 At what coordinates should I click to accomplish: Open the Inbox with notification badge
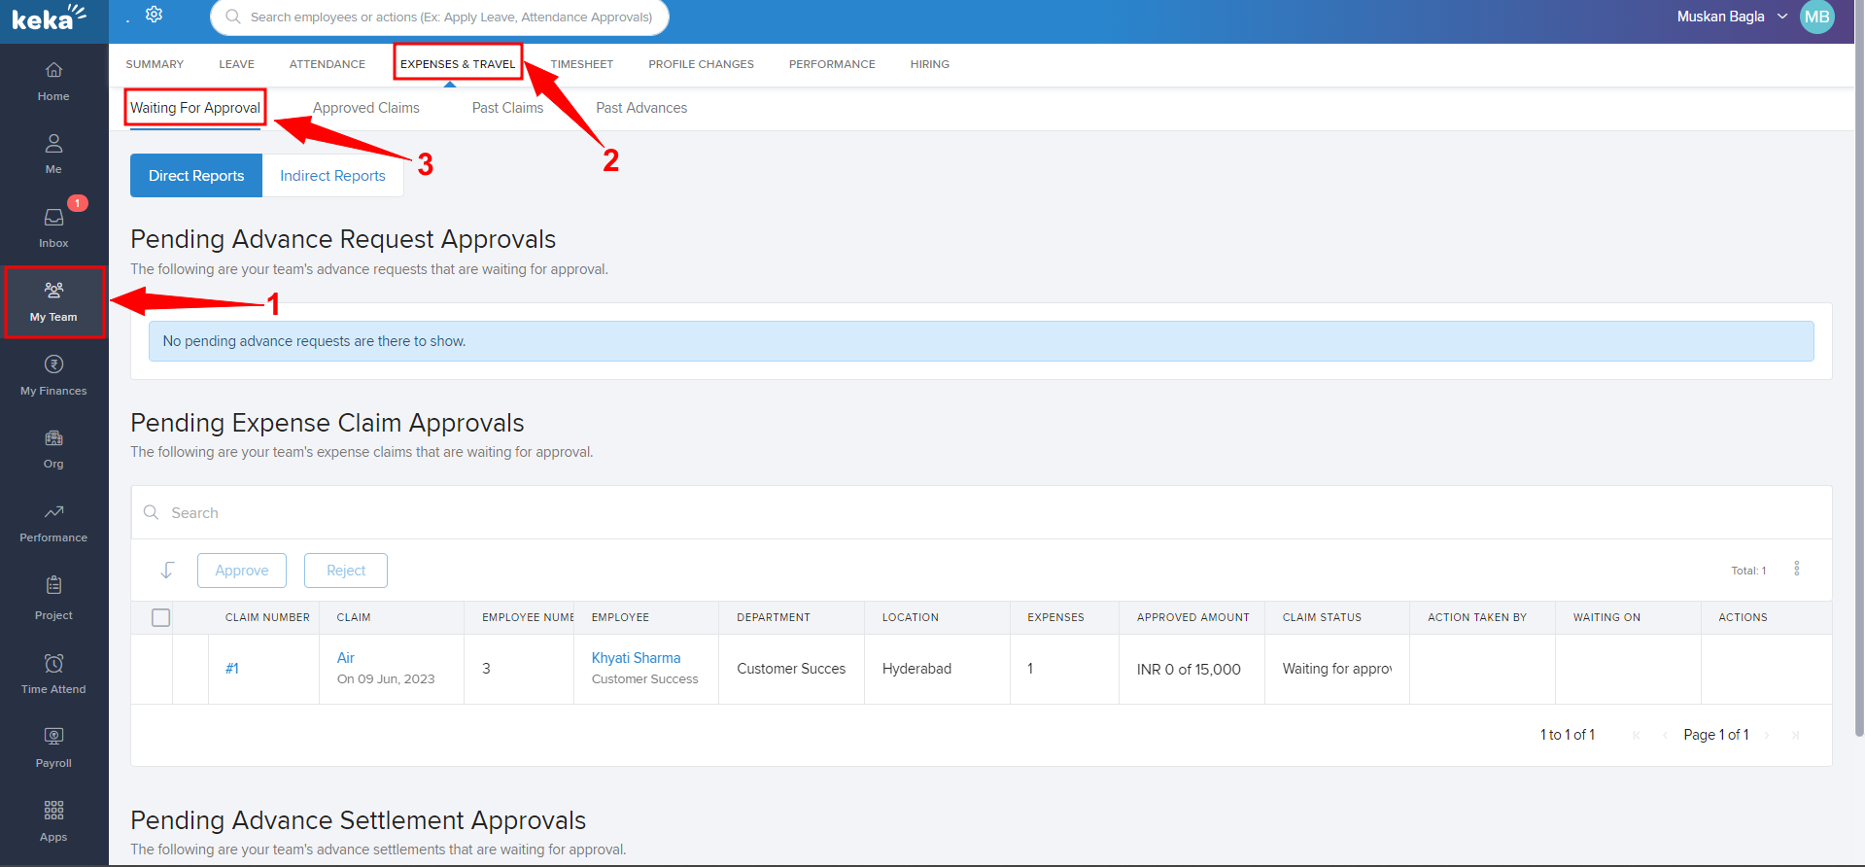(53, 226)
